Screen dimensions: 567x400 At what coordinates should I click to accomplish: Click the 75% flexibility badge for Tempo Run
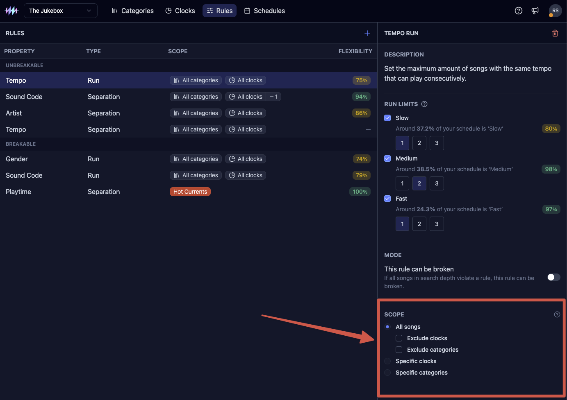pos(362,80)
